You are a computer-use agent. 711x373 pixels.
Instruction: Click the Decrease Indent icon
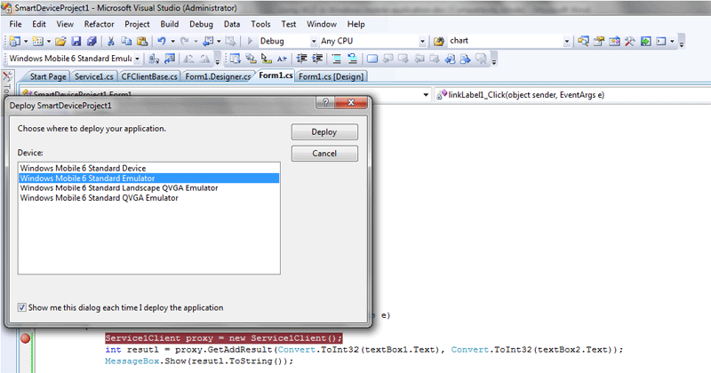click(x=301, y=59)
